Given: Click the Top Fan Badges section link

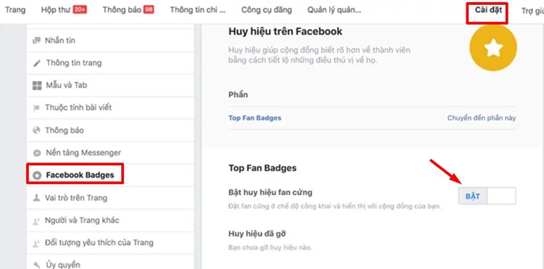Looking at the screenshot, I should (x=255, y=118).
